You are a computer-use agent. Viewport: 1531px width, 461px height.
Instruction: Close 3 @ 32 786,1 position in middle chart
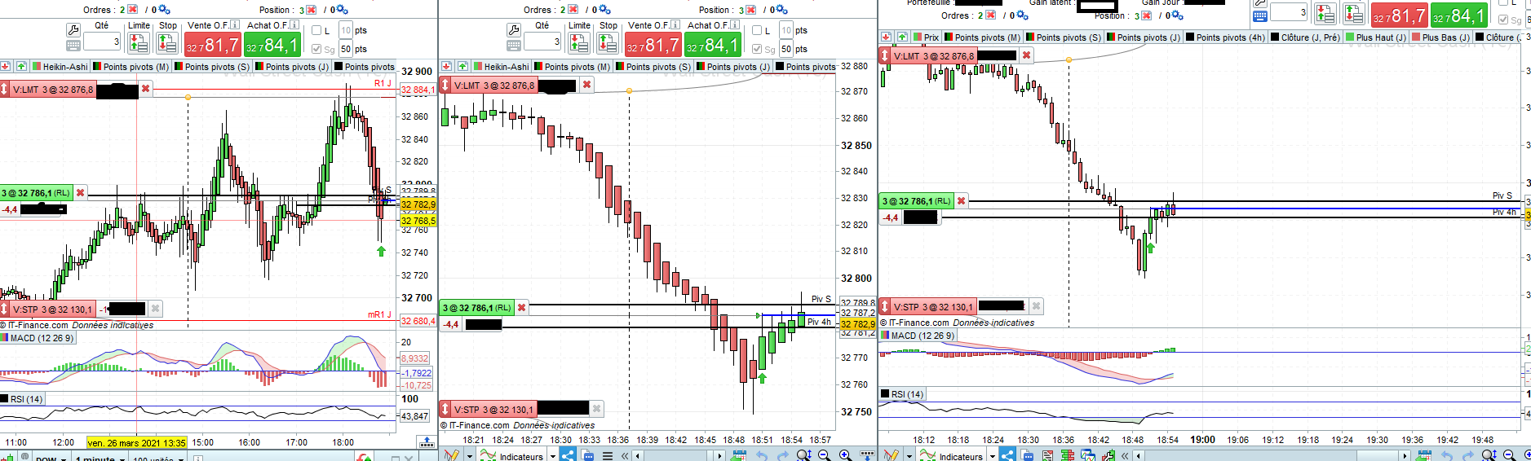tap(521, 308)
